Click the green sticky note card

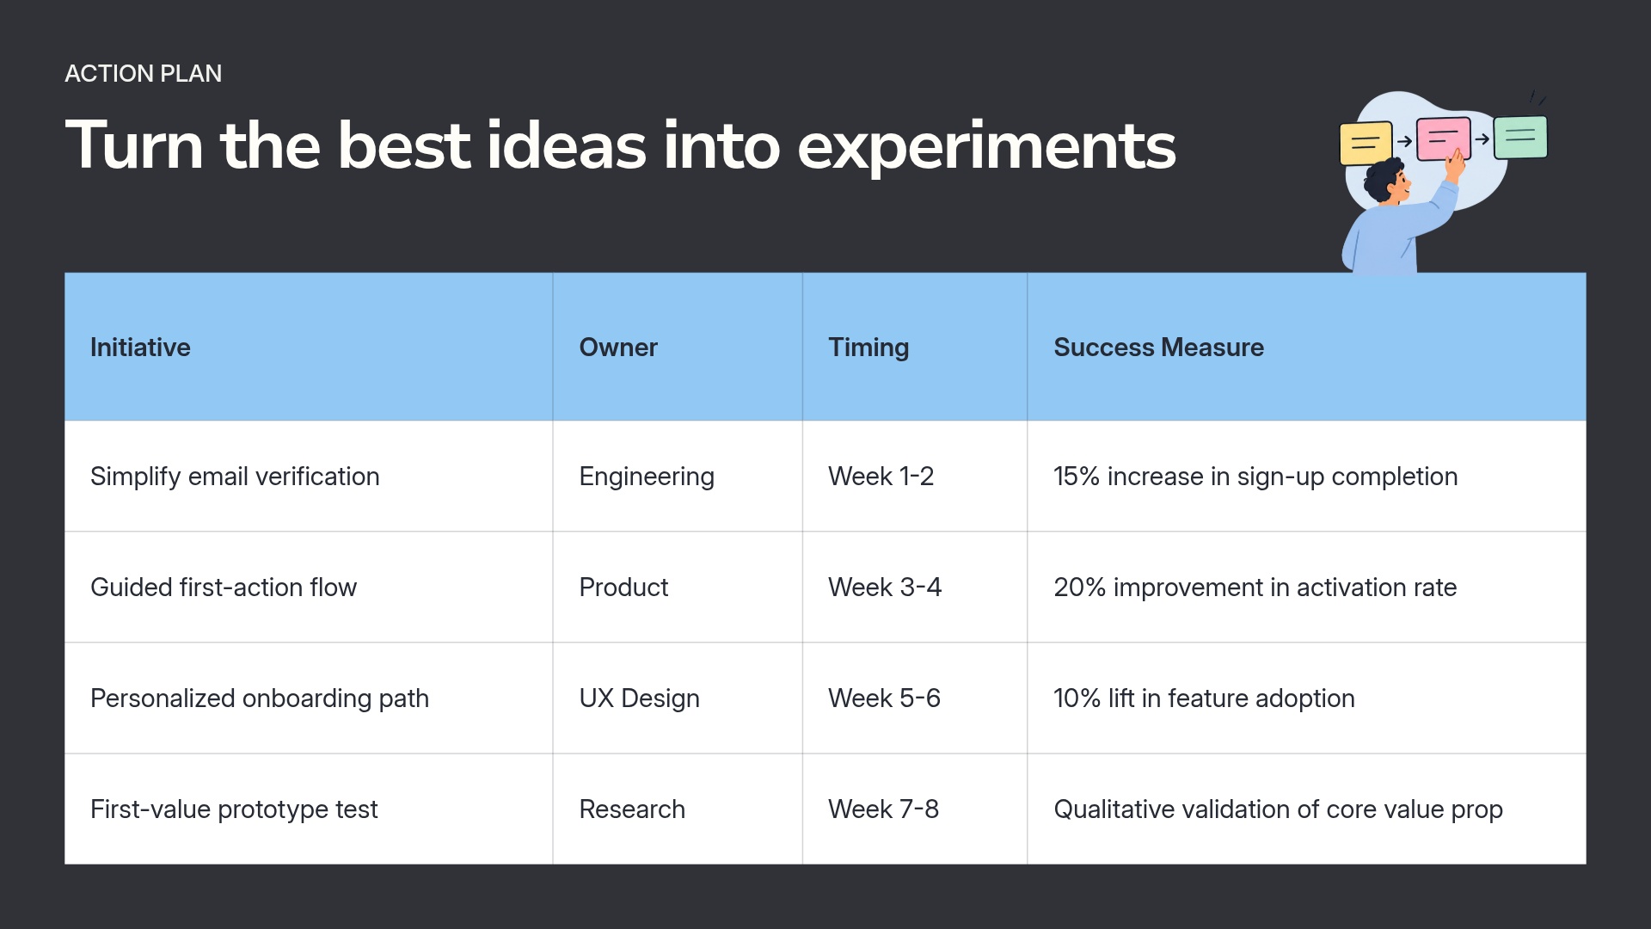[x=1520, y=138]
